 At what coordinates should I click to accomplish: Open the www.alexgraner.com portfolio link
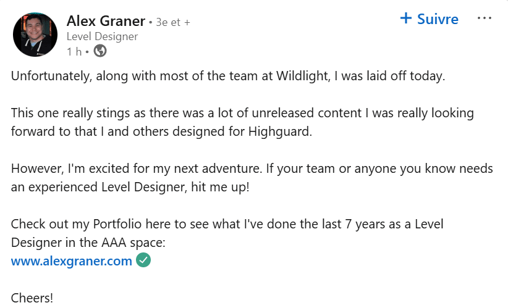pyautogui.click(x=72, y=261)
